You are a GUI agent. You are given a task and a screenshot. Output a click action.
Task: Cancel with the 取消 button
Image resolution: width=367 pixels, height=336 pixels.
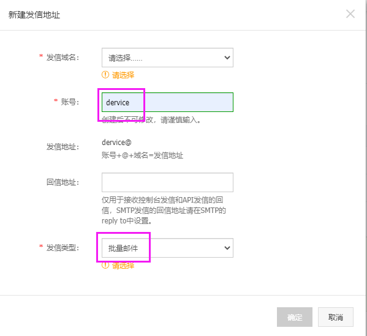click(335, 317)
